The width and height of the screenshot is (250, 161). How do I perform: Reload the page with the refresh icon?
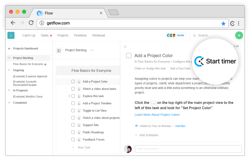pyautogui.click(x=31, y=23)
